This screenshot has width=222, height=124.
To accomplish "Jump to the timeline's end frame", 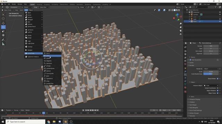I will tap(97, 110).
